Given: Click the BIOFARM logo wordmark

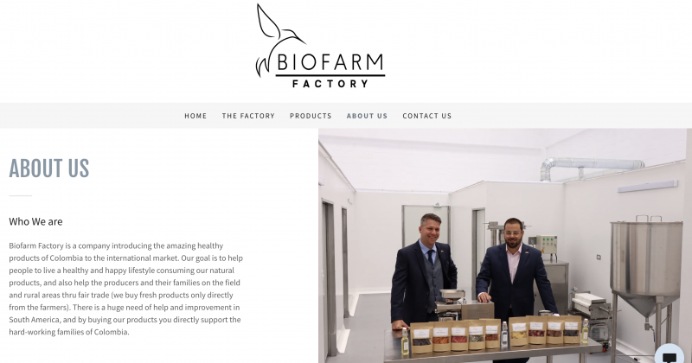Looking at the screenshot, I should (x=330, y=62).
